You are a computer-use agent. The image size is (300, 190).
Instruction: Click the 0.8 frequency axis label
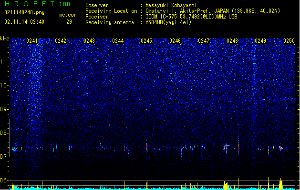click(x=4, y=133)
